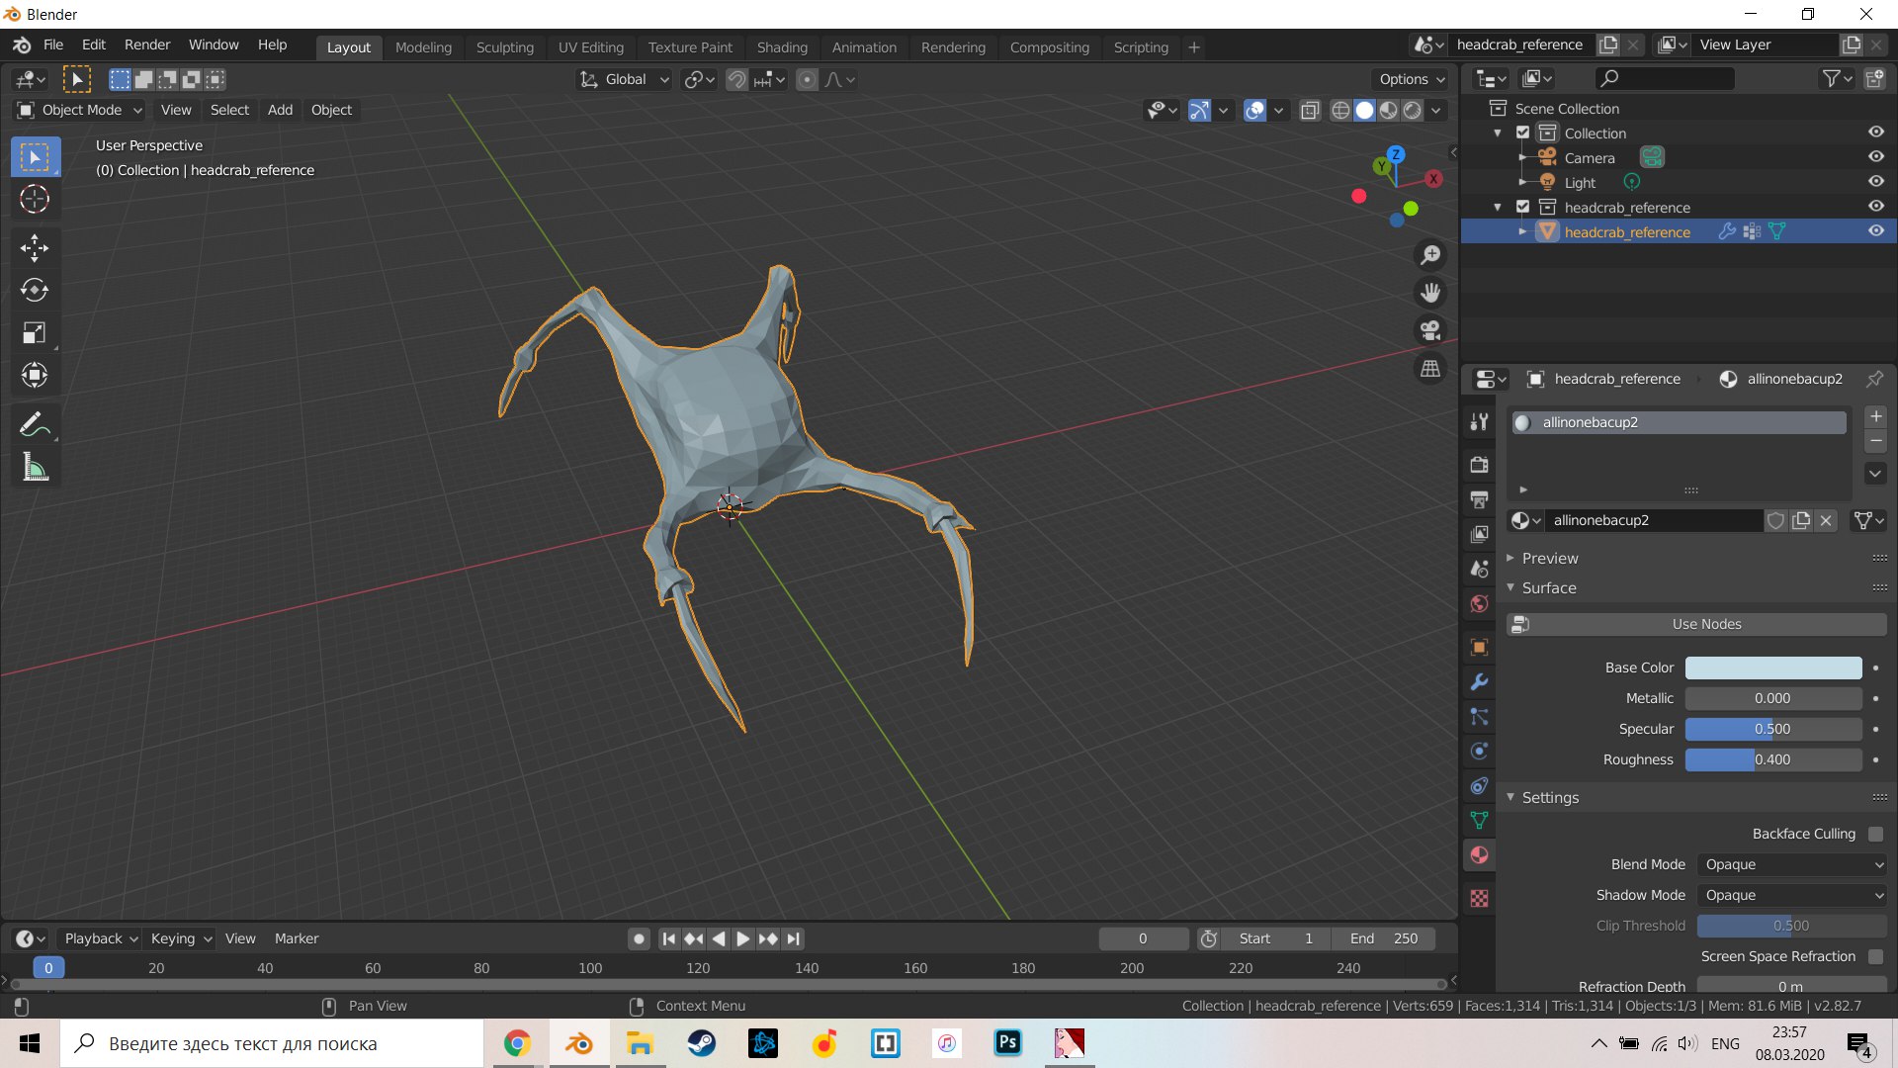Switch to rendered viewport shading
The width and height of the screenshot is (1898, 1068).
1413,111
